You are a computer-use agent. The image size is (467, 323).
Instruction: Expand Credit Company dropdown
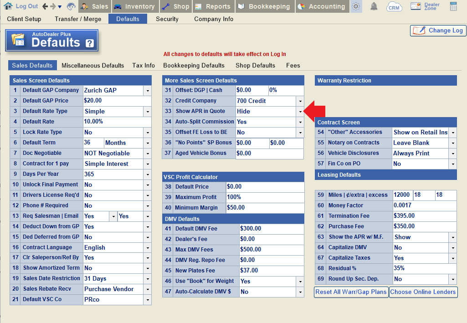(x=300, y=101)
